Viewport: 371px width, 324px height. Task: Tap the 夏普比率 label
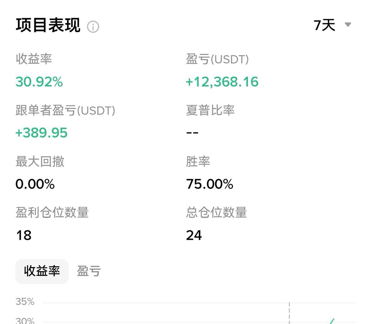click(210, 110)
